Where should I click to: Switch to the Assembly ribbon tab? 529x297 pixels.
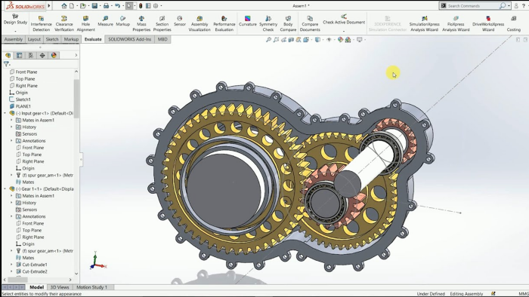coord(14,39)
